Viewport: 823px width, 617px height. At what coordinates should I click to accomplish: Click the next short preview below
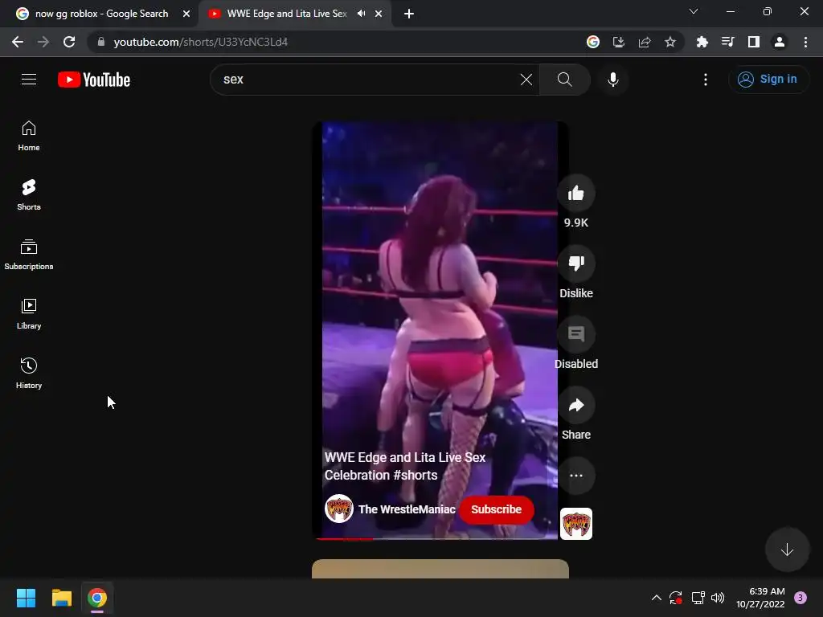440,569
